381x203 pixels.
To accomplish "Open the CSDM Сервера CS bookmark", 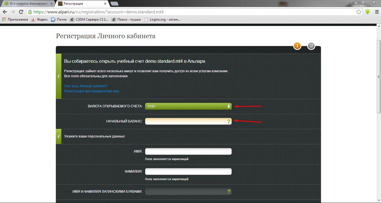I will tap(89, 20).
